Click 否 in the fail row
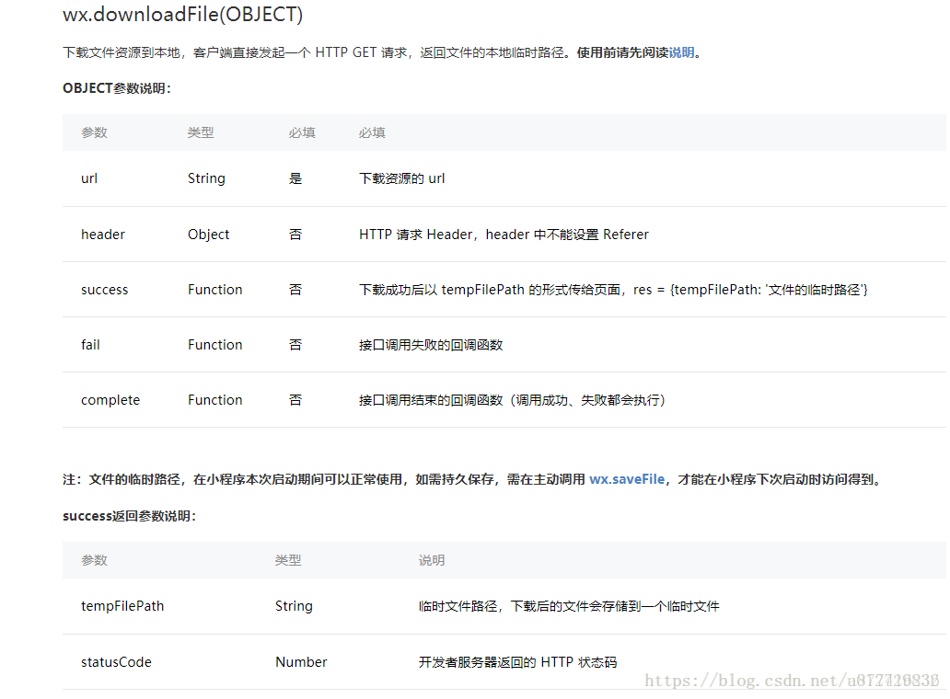This screenshot has height=699, width=950. pos(295,345)
